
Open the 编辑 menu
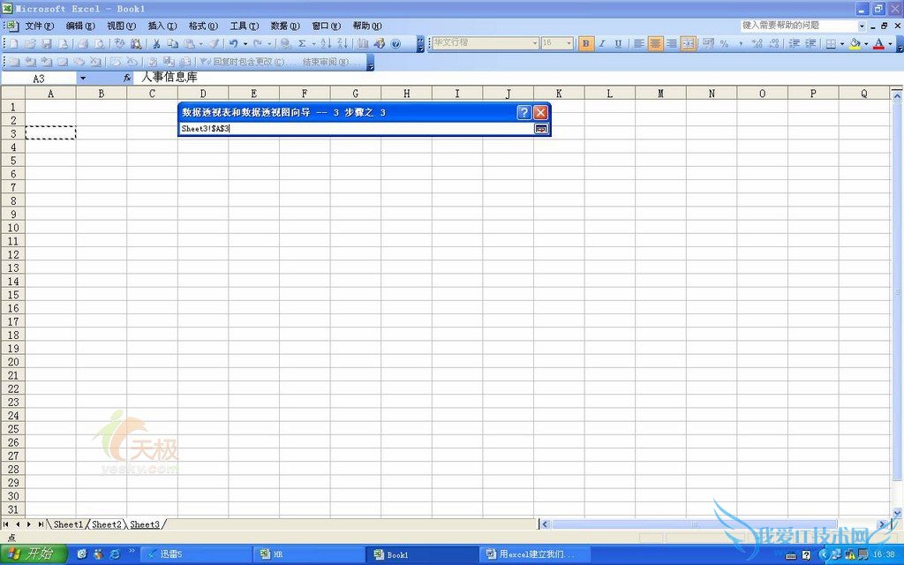click(80, 26)
